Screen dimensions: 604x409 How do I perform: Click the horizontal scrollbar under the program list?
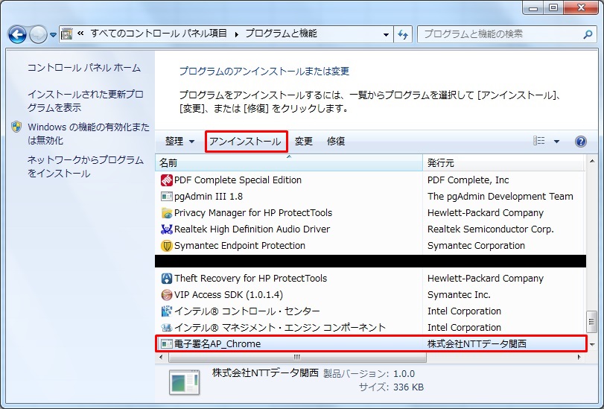(298, 357)
